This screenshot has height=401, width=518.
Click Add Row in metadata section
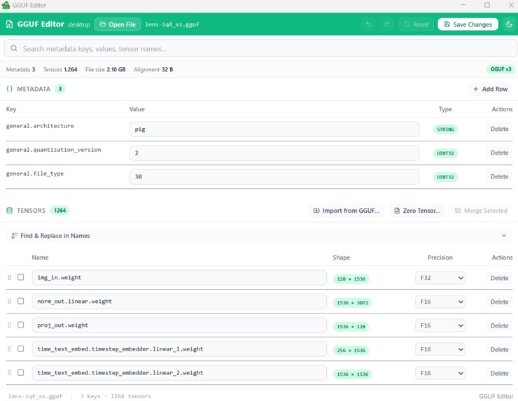(490, 89)
